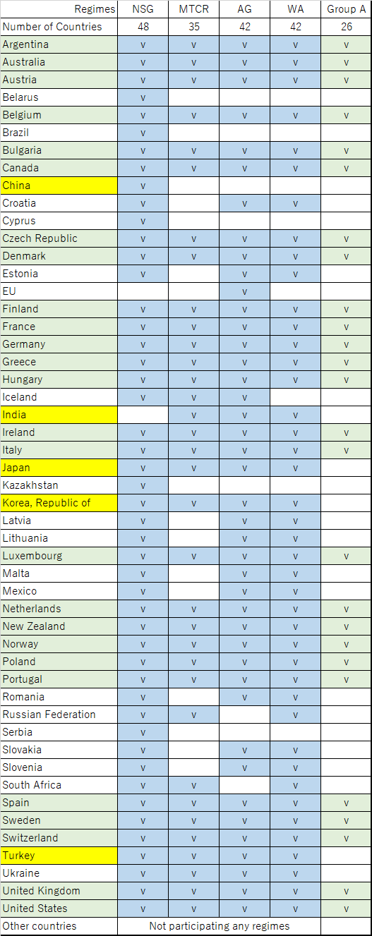
Task: Click the yellow Turkey country cell
Action: (x=59, y=856)
